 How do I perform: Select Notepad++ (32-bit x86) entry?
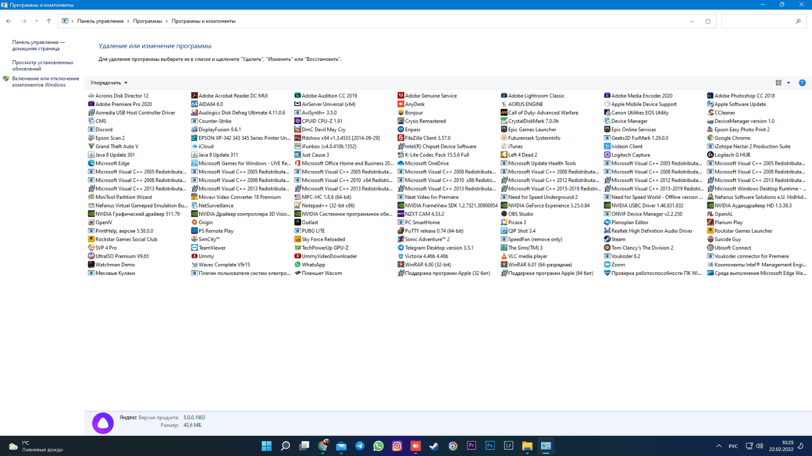coord(324,205)
